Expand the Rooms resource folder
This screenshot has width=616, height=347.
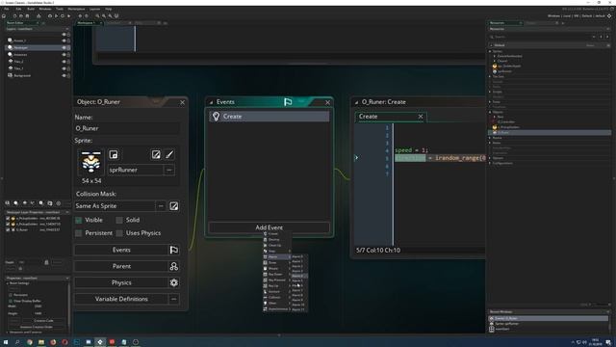point(490,138)
